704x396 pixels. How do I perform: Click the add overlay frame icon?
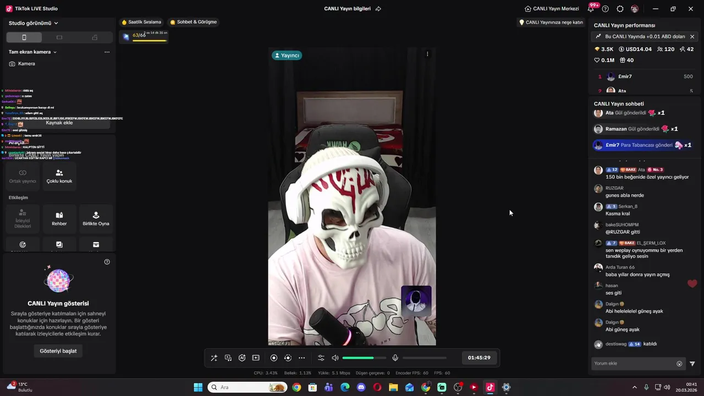point(256,358)
